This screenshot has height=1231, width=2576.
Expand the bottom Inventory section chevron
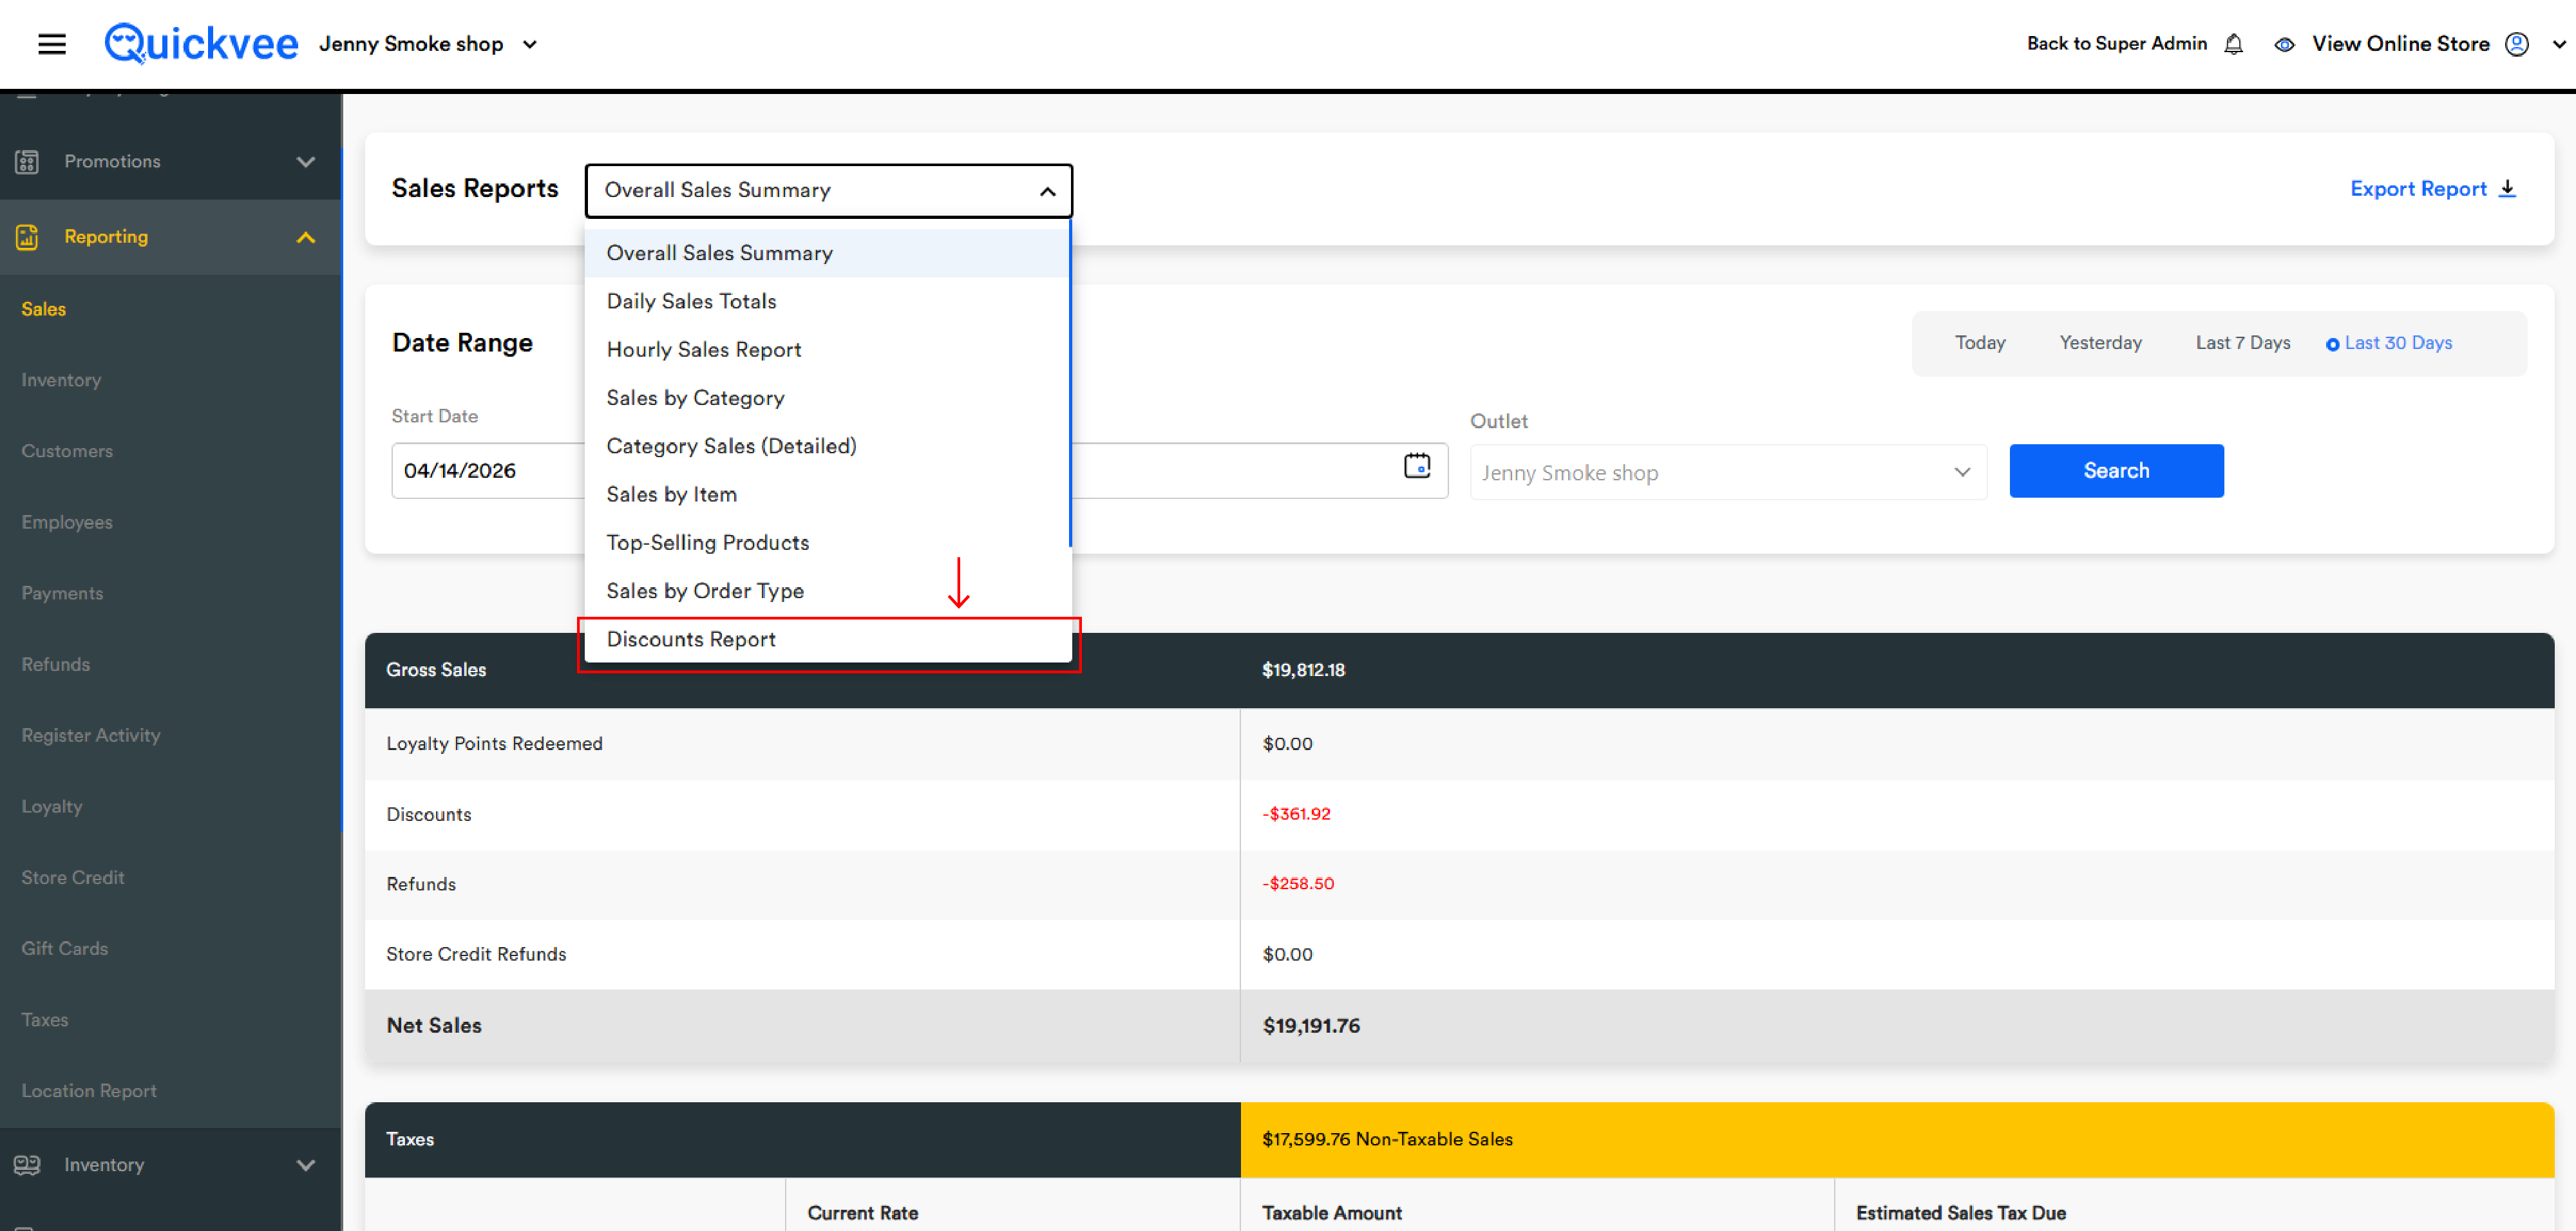point(306,1165)
